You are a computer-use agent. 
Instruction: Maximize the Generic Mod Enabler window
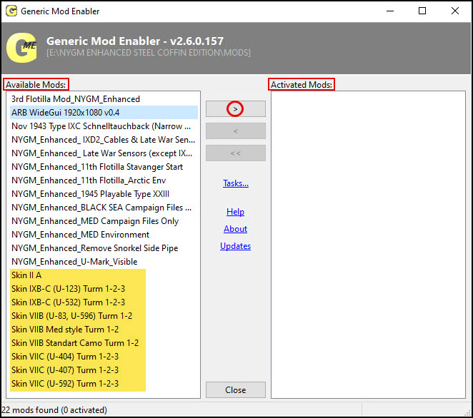(x=422, y=11)
